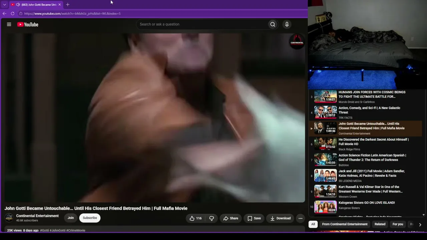Image resolution: width=427 pixels, height=240 pixels.
Task: Play A New Galactic Threat thumbnail
Action: point(326,112)
